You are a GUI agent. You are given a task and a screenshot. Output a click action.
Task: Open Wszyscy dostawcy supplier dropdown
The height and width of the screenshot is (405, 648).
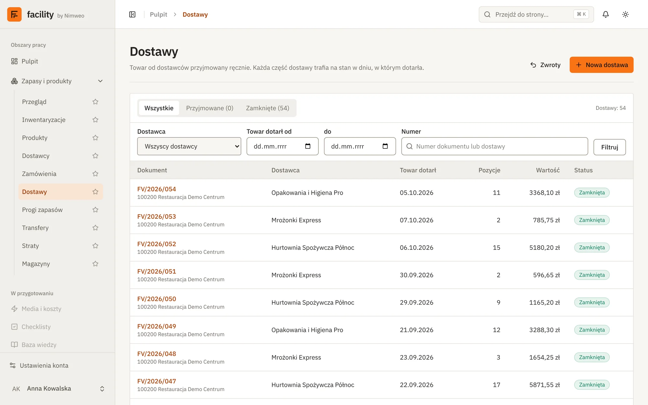pos(189,146)
